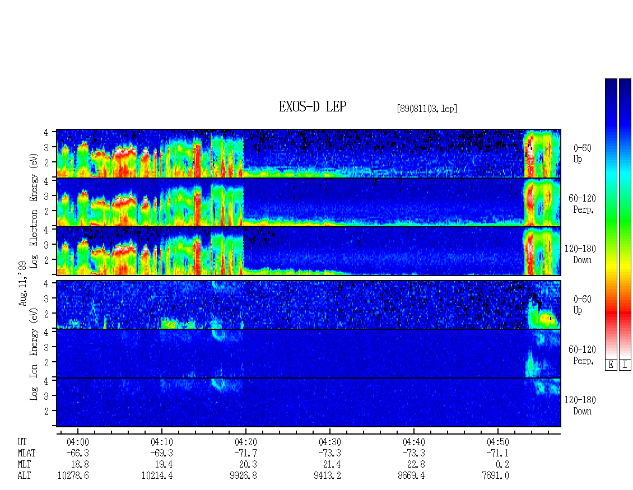This screenshot has height=490, width=633.
Task: Click the ALT value 10214.4
Action: 157,476
